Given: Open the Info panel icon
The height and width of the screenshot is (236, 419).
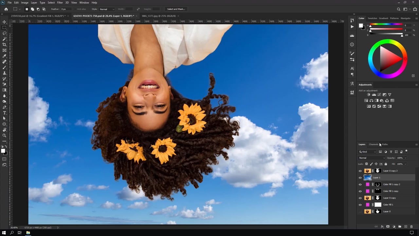Looking at the screenshot, I should 352,44.
